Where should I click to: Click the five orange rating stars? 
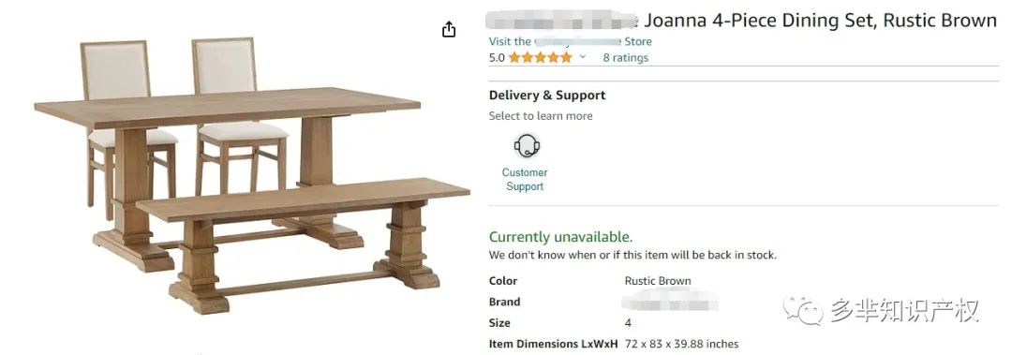(x=541, y=57)
